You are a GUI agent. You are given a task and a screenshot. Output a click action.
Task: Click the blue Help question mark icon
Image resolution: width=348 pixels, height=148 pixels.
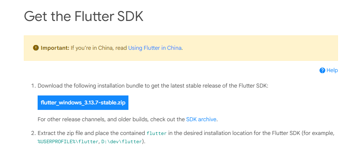click(x=322, y=70)
